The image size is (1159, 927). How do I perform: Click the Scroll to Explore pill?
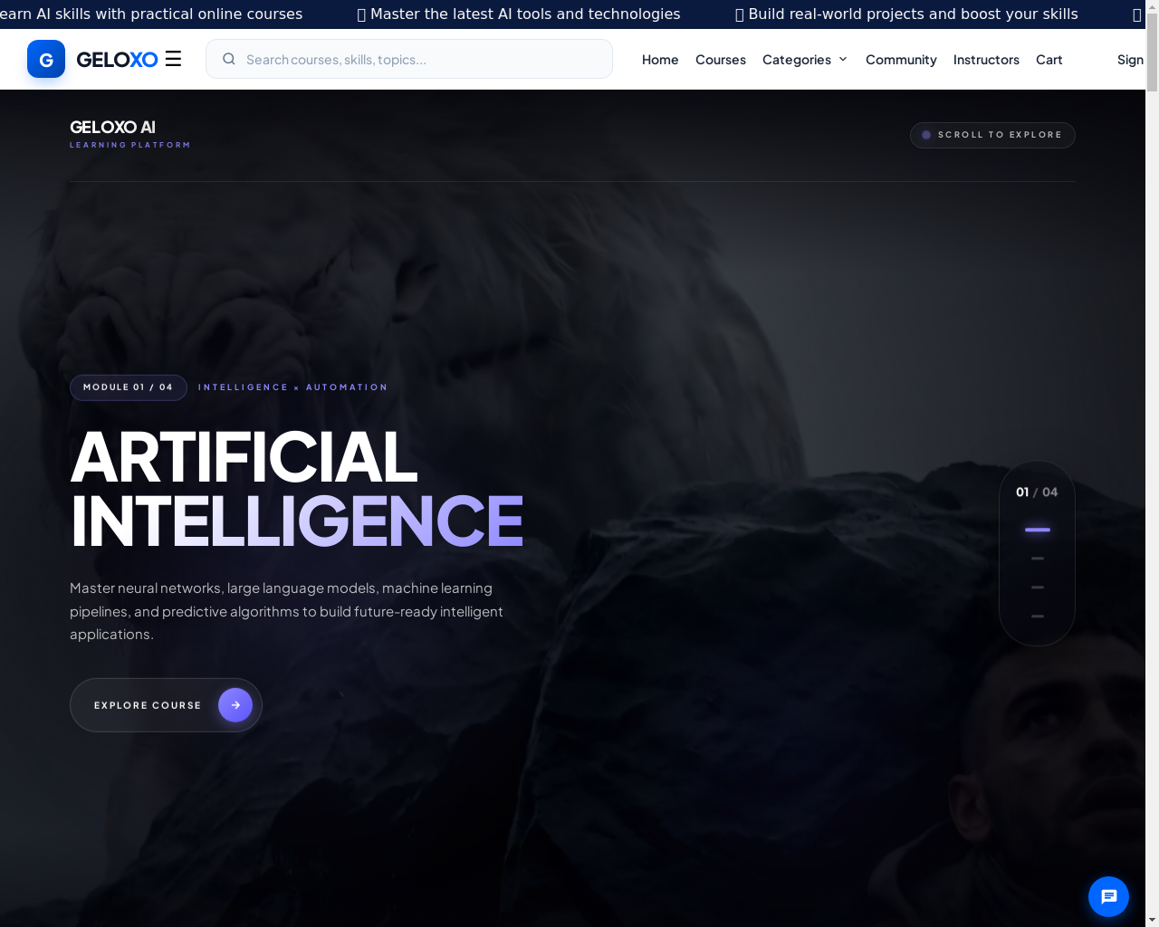coord(992,135)
